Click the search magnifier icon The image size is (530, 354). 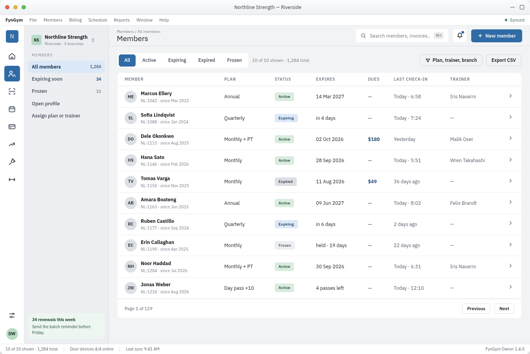[x=363, y=36]
